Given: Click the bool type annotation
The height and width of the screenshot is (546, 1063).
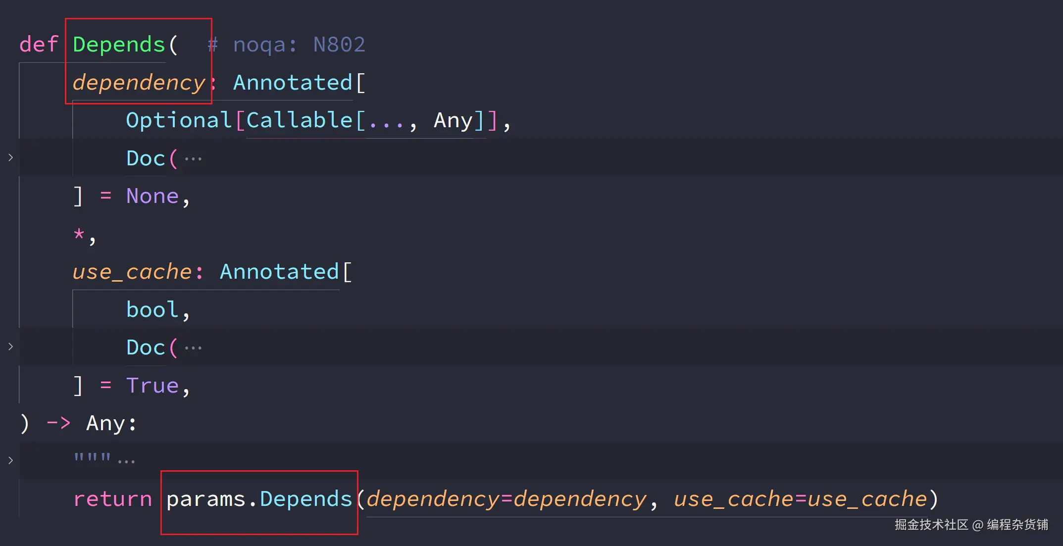Looking at the screenshot, I should [x=152, y=310].
